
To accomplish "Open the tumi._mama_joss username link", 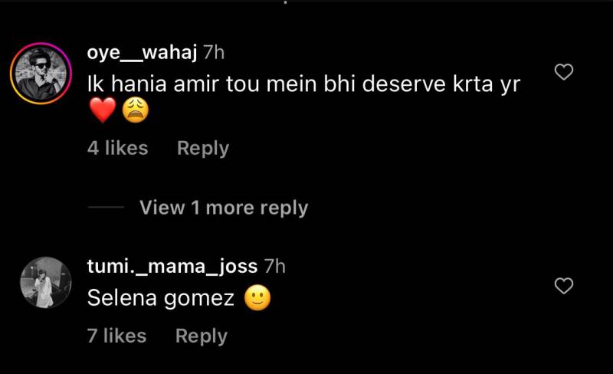I will coord(172,266).
